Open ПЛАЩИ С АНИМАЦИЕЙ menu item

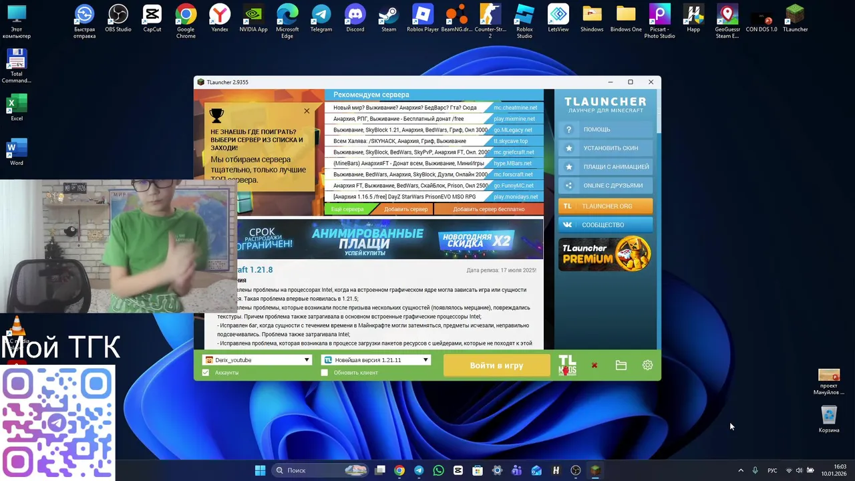(x=605, y=167)
